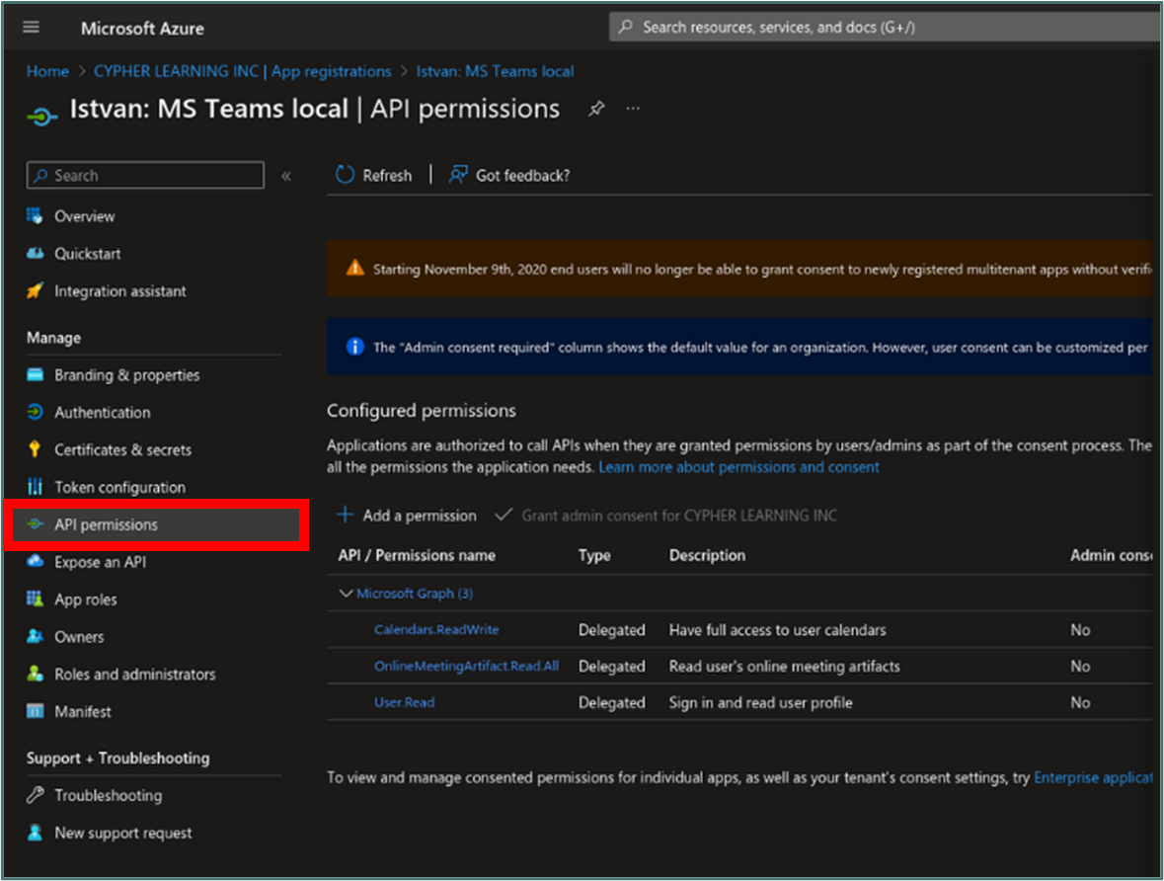Screen dimensions: 1164x881
Task: Click the Refresh button
Action: click(x=373, y=175)
